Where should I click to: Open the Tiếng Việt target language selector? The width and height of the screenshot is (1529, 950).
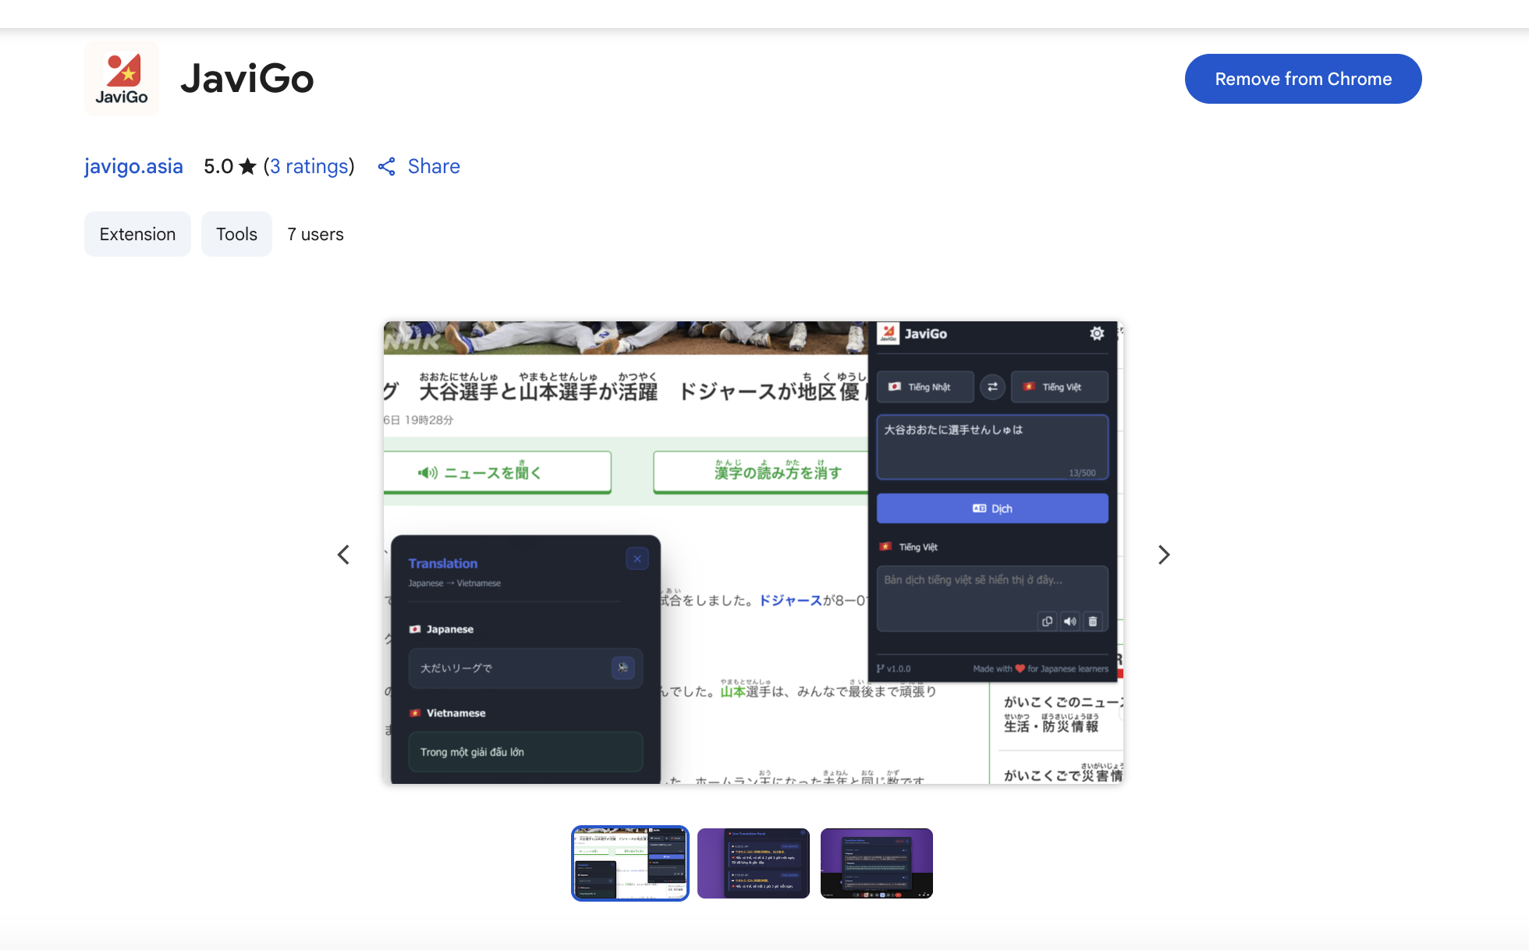pyautogui.click(x=1059, y=387)
